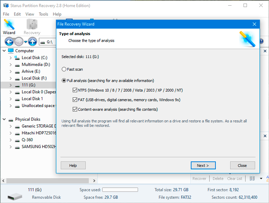This screenshot has width=269, height=203.
Task: Open the Help menu
Action: (57, 14)
